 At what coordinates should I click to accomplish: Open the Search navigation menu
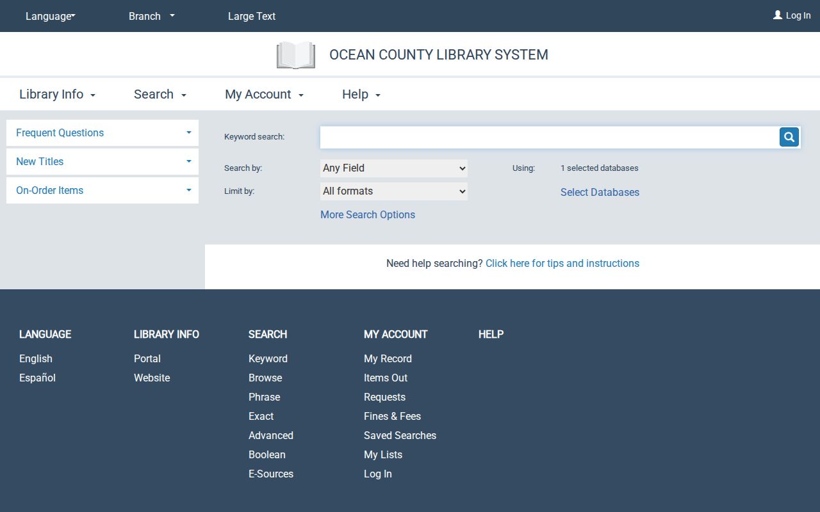(x=160, y=94)
